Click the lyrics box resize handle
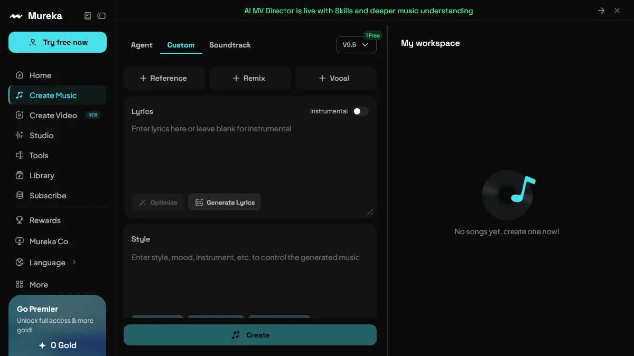The image size is (634, 356). tap(370, 212)
